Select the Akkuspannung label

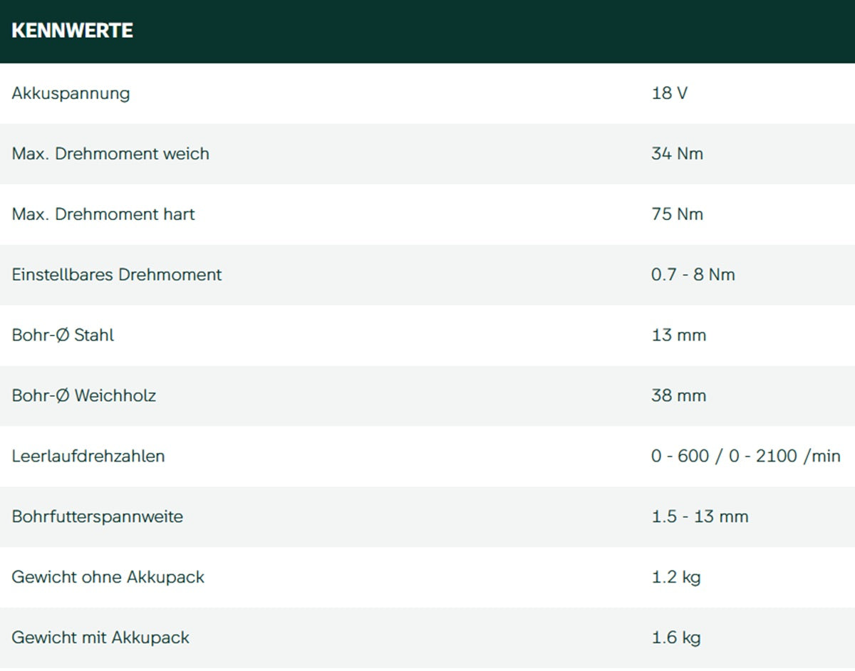click(71, 94)
